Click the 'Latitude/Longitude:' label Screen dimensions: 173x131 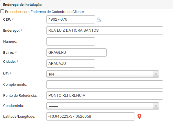coord(19,116)
